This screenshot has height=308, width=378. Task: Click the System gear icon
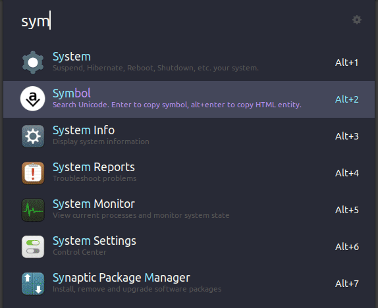tap(33, 63)
